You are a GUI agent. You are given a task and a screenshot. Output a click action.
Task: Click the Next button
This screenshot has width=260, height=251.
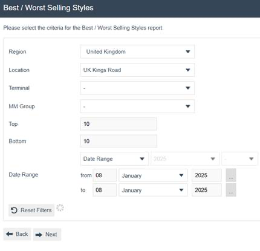click(47, 235)
